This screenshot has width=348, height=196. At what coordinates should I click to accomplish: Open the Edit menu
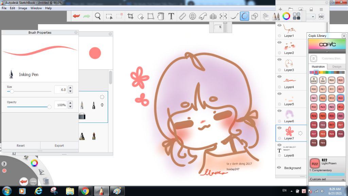coord(13,8)
